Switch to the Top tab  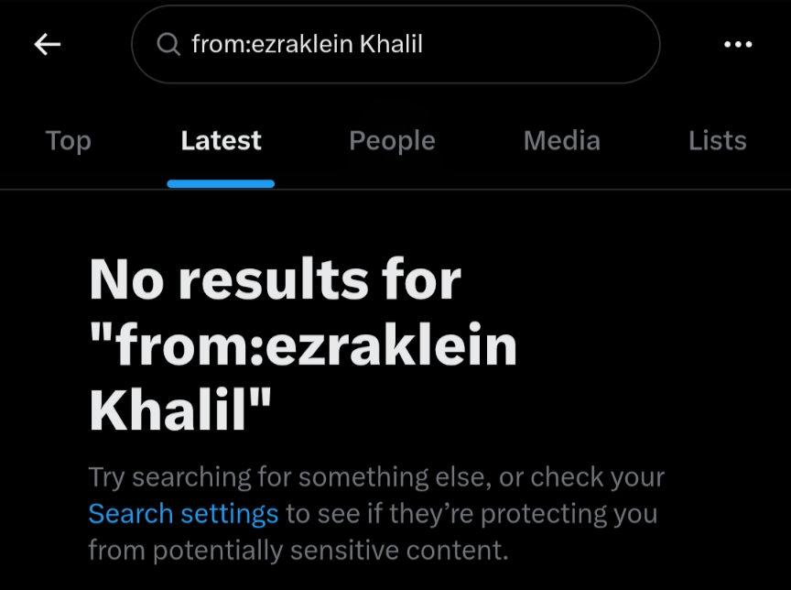[69, 140]
